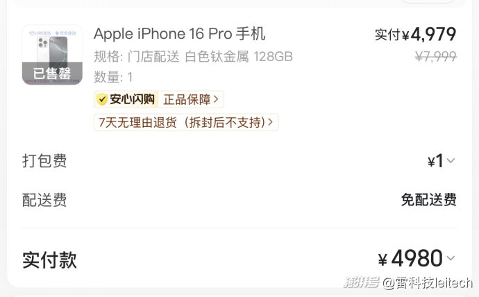Expand the 打包费 ¥1 dropdown arrow

tap(451, 160)
